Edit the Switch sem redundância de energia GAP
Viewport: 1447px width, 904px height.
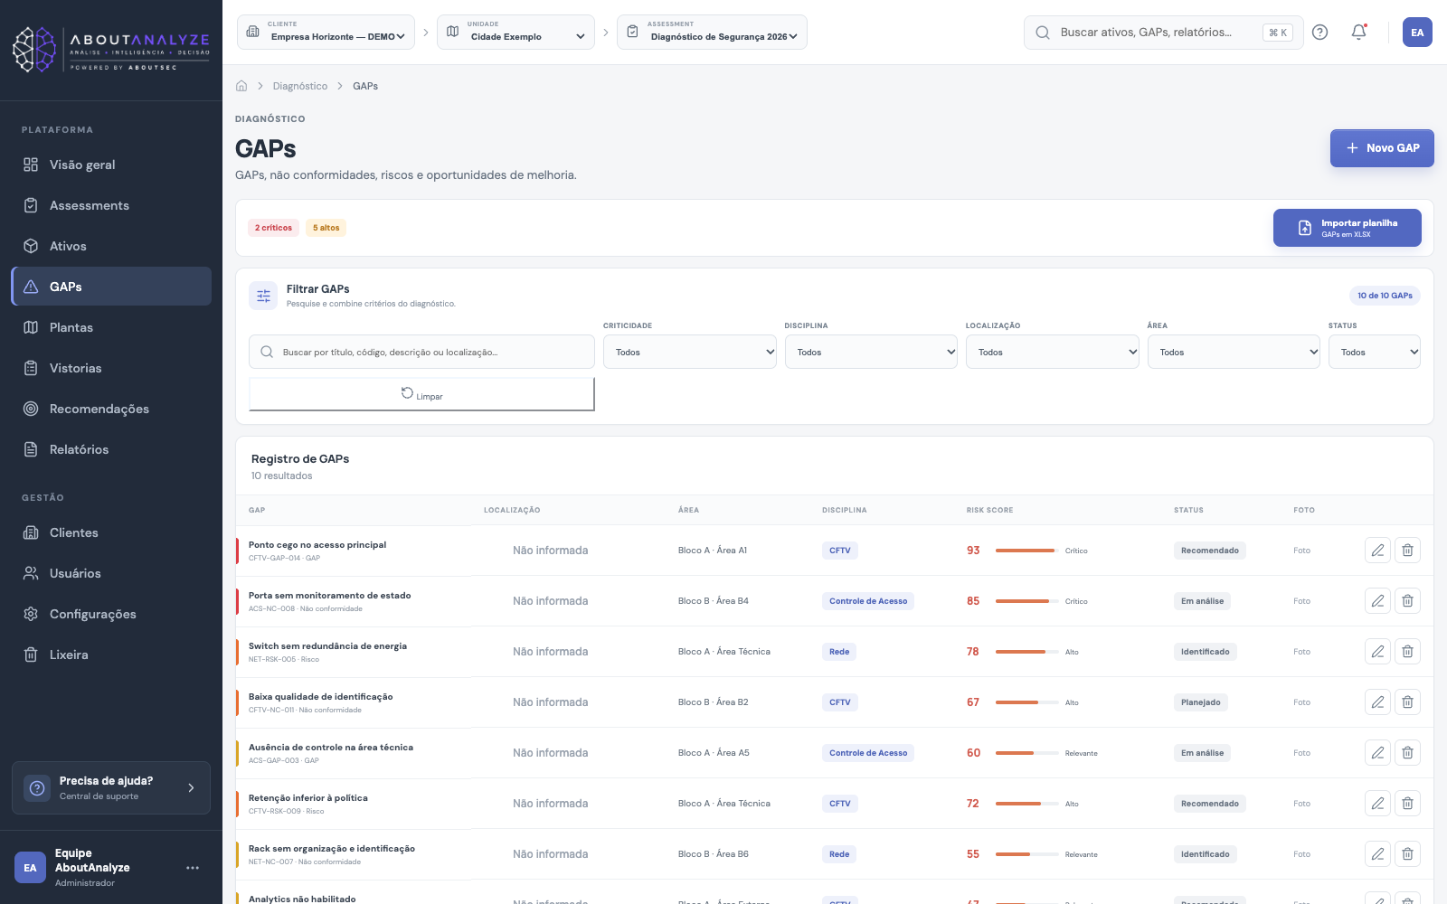point(1377,652)
